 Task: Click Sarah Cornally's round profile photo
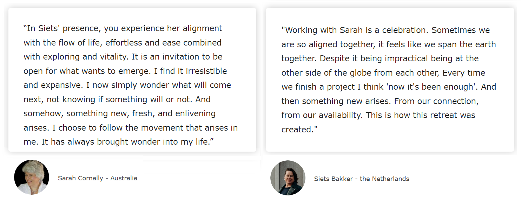tap(32, 177)
